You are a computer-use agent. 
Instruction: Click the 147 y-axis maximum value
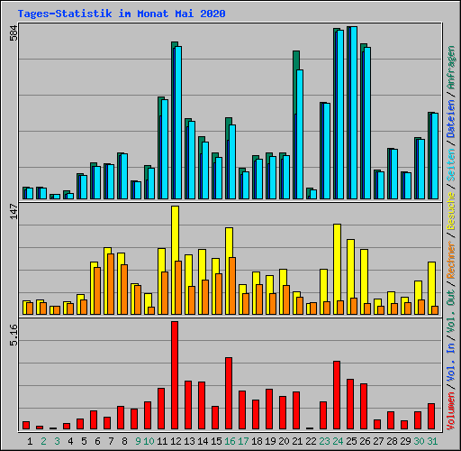click(14, 211)
